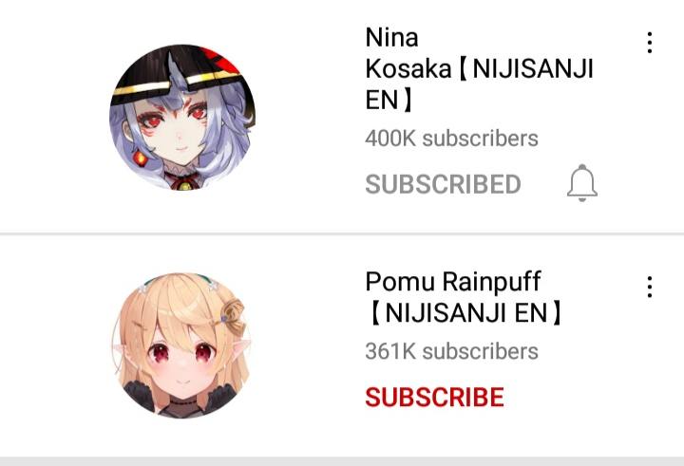Unsubscribe via the gray SUBSCRIBED button
The image size is (684, 466).
[x=443, y=184]
